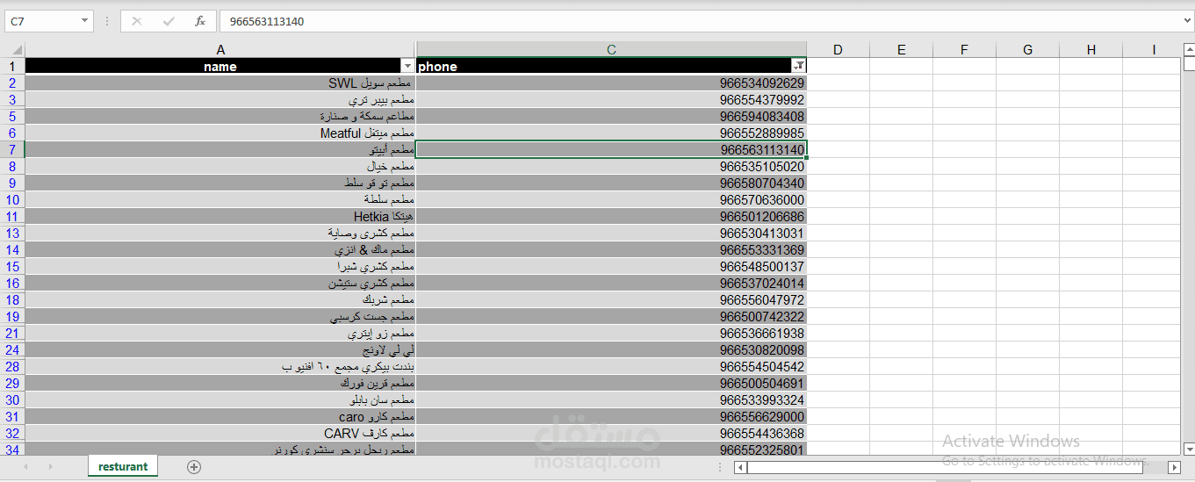This screenshot has height=482, width=1195.
Task: Select cell containing 966552889985
Action: coord(611,133)
